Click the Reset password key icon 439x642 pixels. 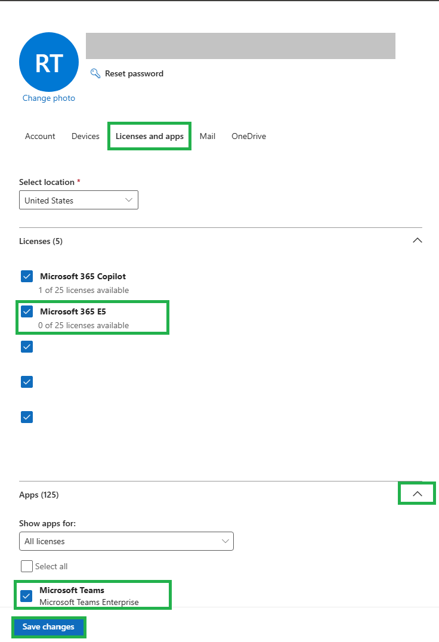(x=95, y=73)
